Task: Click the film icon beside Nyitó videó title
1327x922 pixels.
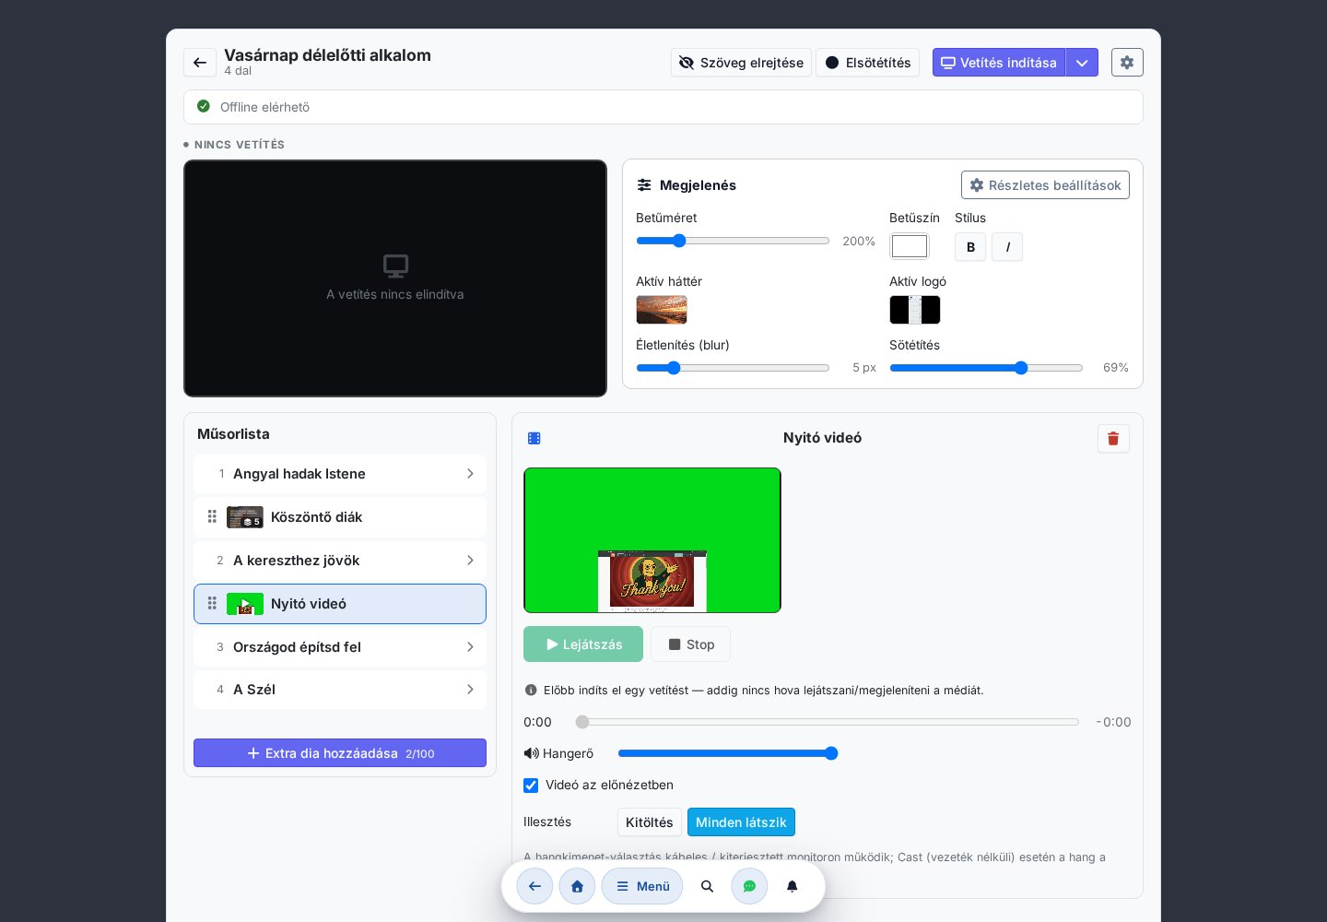Action: pos(534,438)
